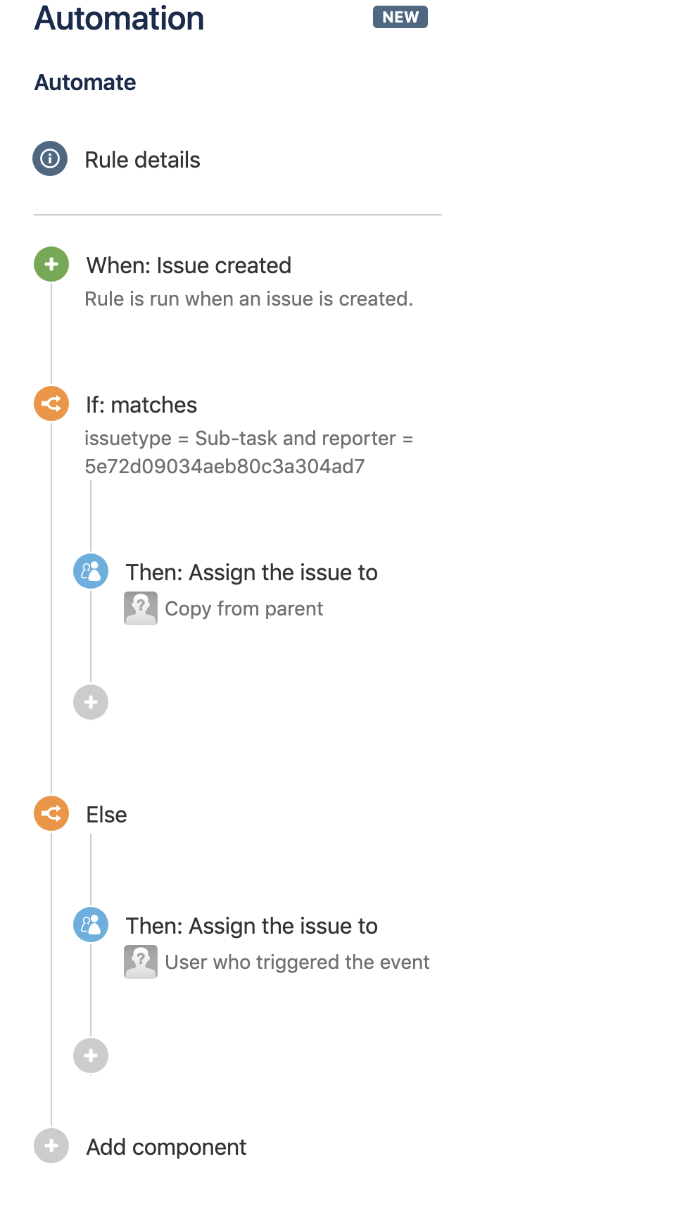The width and height of the screenshot is (677, 1221).
Task: Click the Add component label
Action: pyautogui.click(x=166, y=1147)
